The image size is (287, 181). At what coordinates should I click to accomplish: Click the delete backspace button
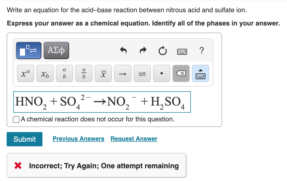click(x=181, y=73)
